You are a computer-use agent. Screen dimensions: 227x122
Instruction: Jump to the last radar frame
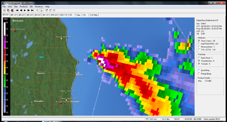click(x=32, y=10)
